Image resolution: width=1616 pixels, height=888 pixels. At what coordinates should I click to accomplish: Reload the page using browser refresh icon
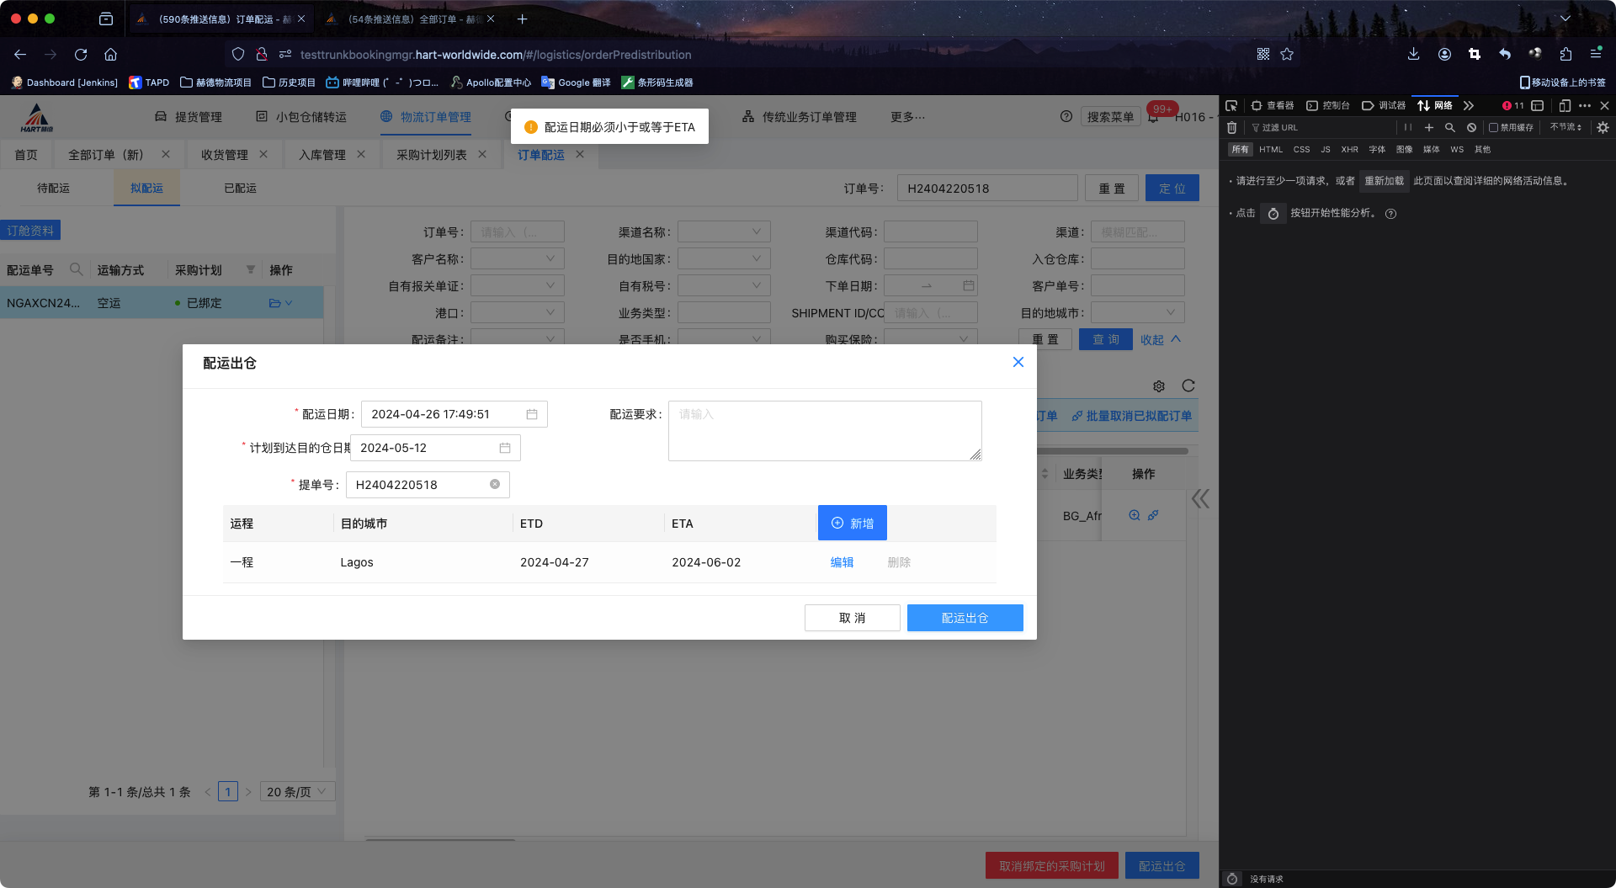tap(81, 55)
